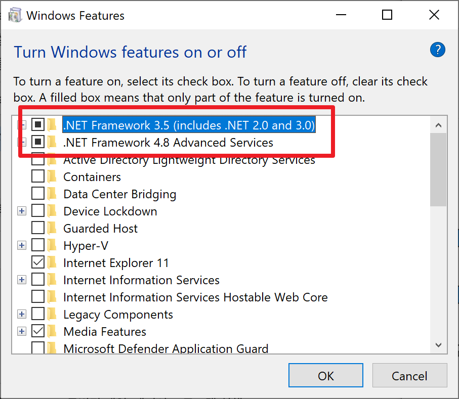Screen dimensions: 459x399
Task: Click the folder icon beside .NET Framework 3.5
Action: (x=53, y=124)
